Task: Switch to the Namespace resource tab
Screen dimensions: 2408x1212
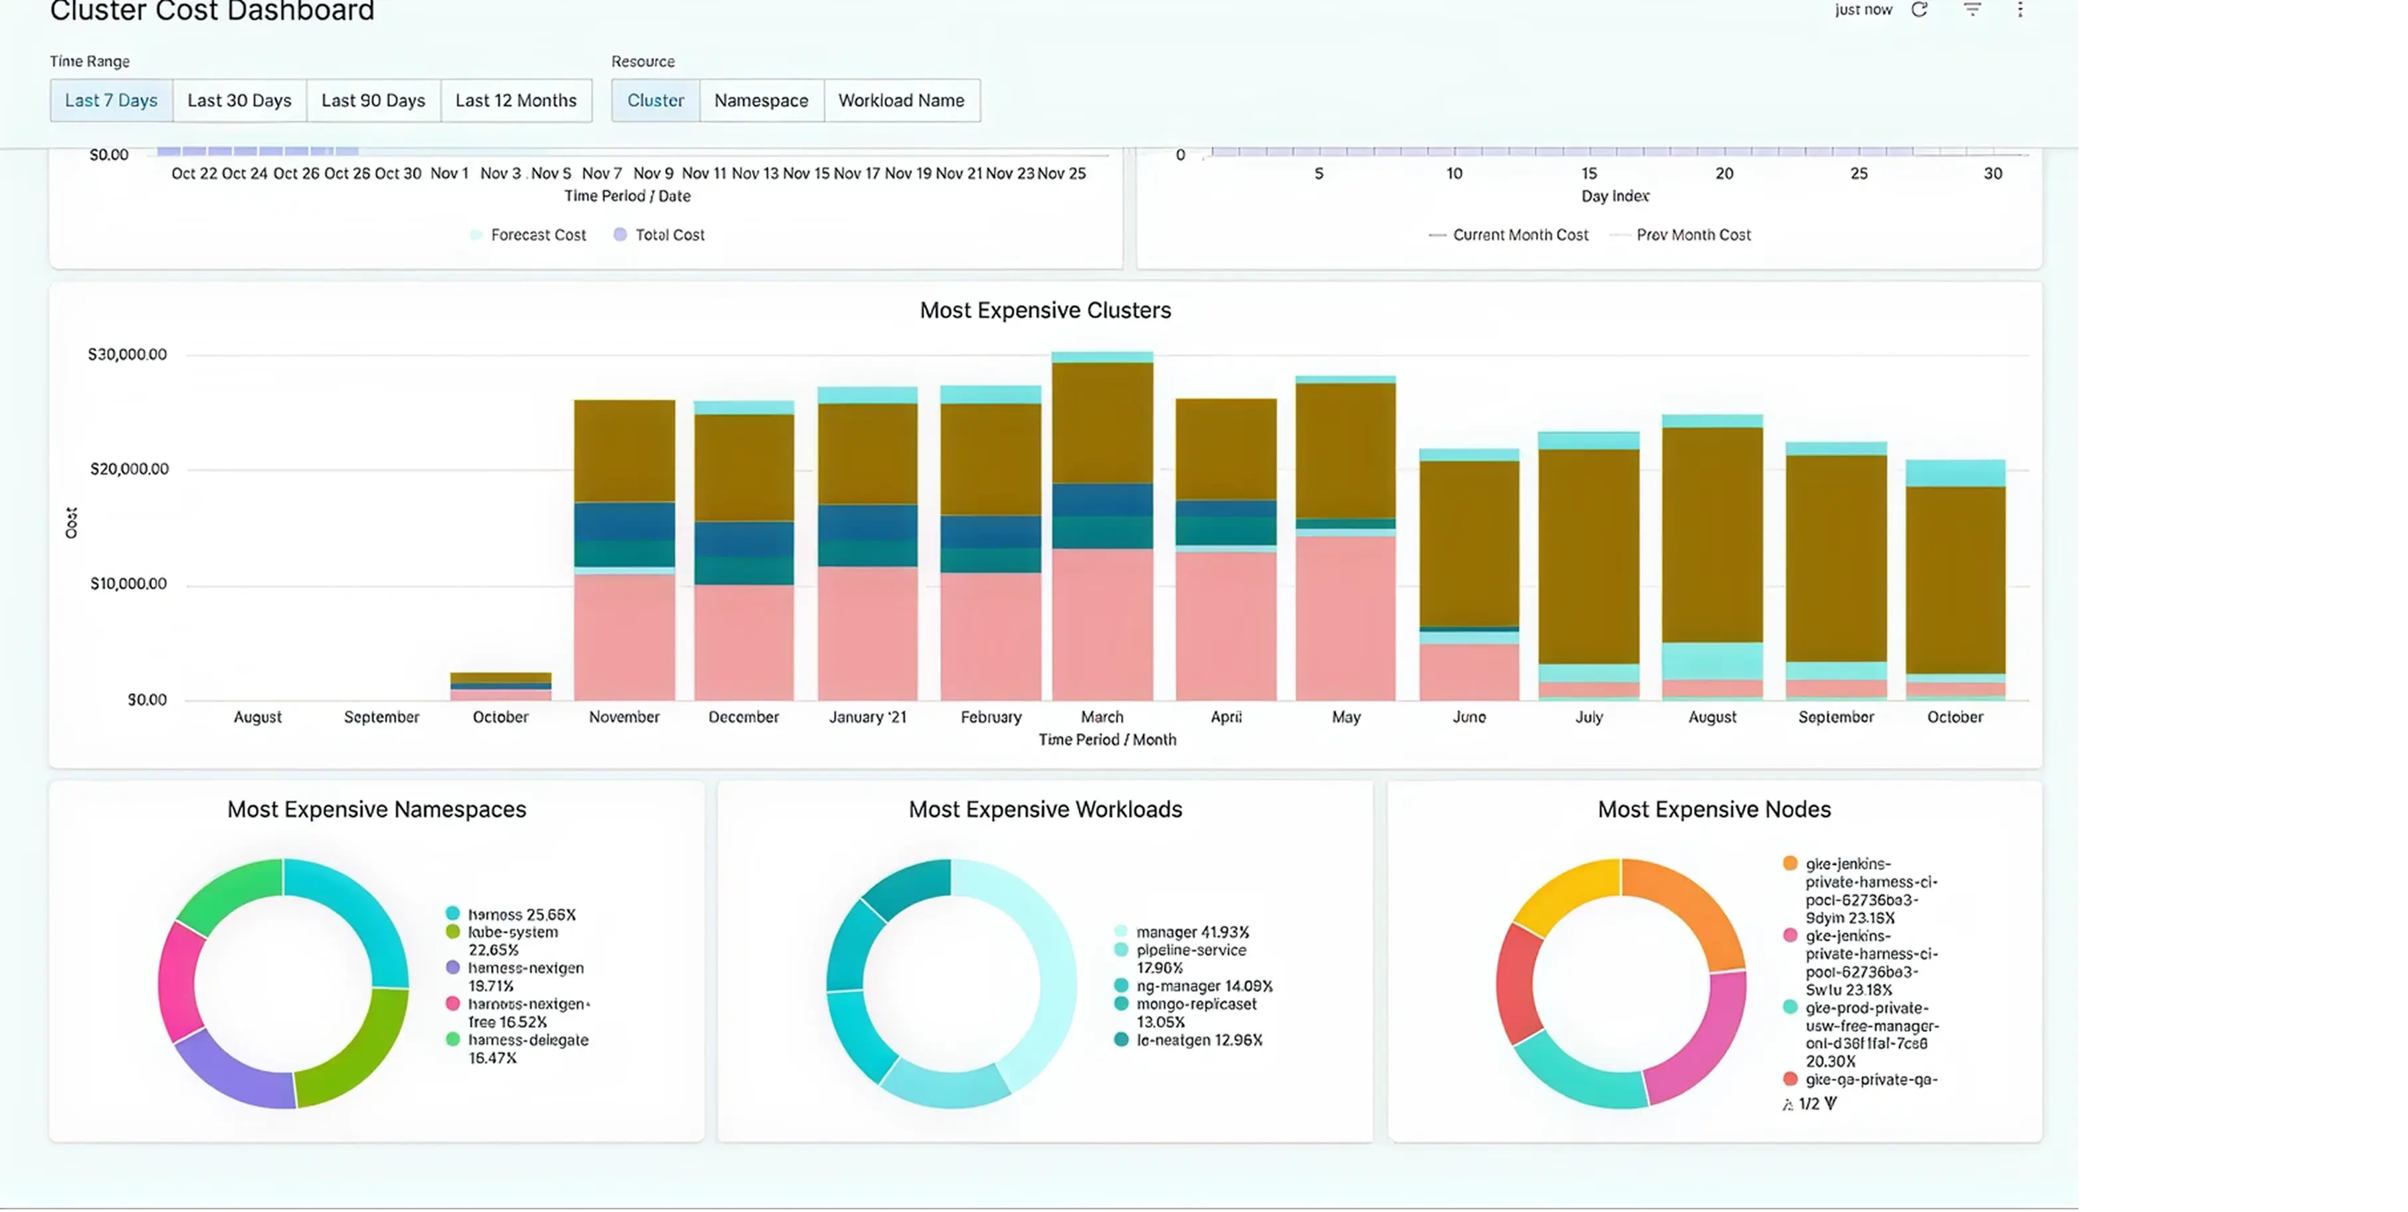Action: [761, 100]
